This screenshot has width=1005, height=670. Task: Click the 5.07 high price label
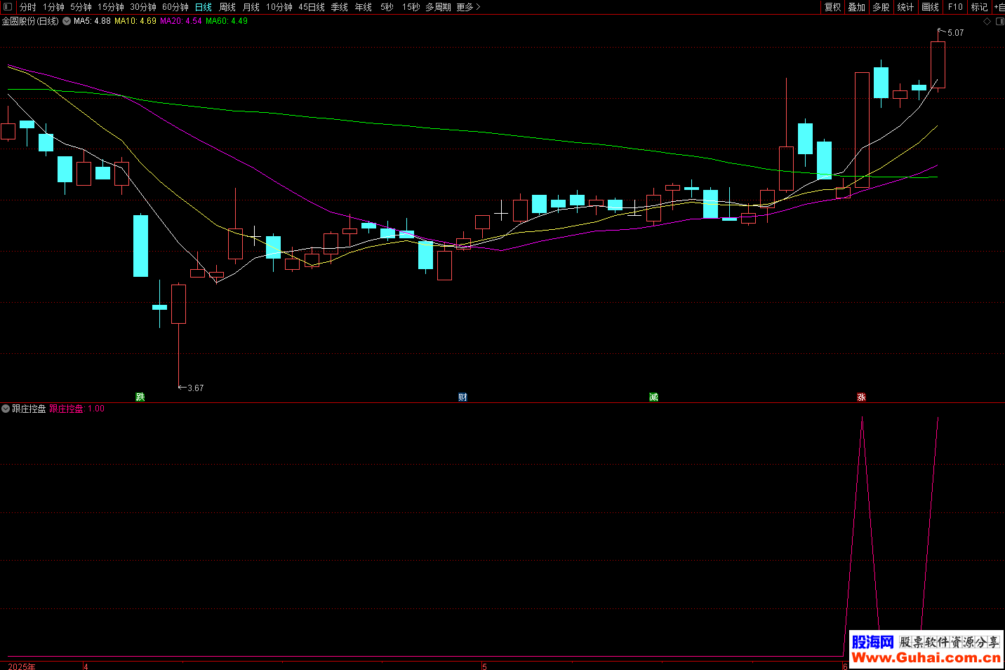(x=955, y=33)
